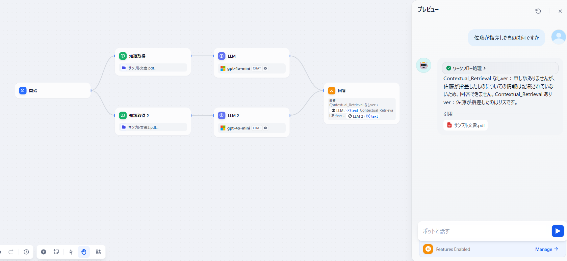Click the organize nodes icon
567x261 pixels.
[98, 252]
